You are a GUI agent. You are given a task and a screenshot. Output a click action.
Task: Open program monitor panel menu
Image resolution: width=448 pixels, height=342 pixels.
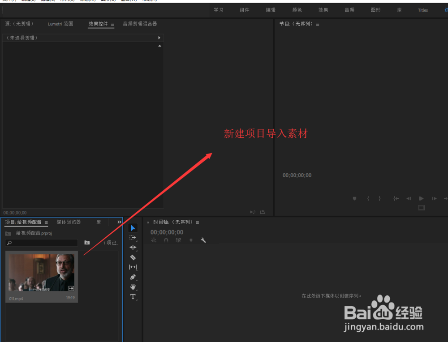(x=318, y=24)
